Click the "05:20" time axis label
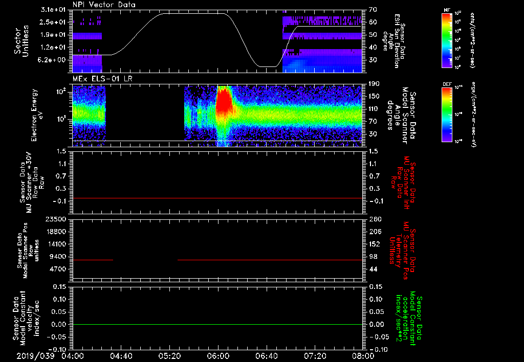 (x=169, y=356)
